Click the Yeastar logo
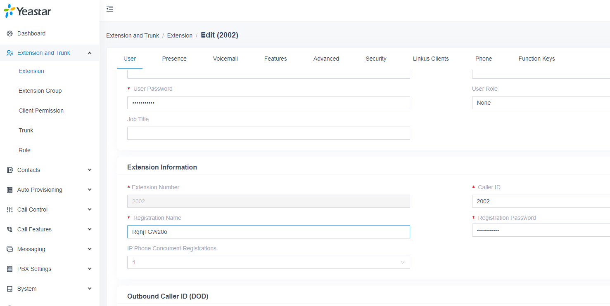This screenshot has width=610, height=306. point(27,11)
